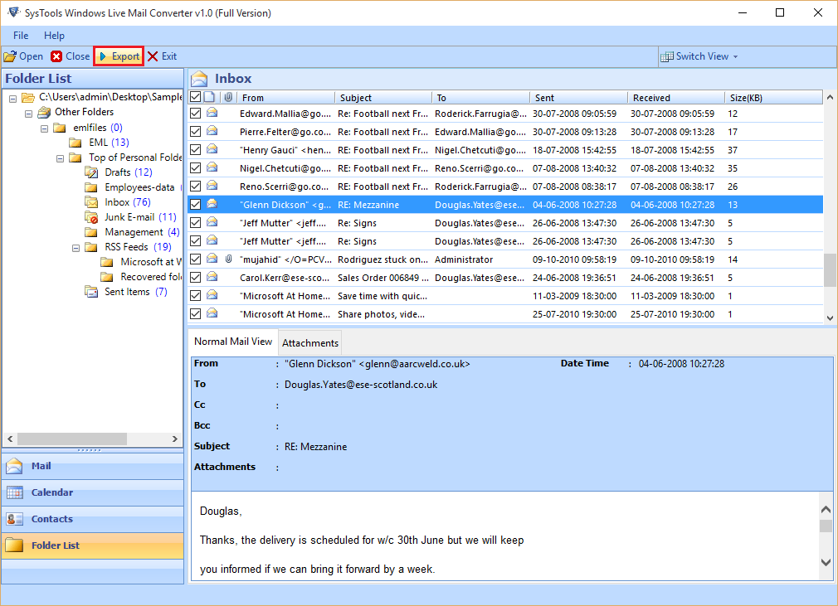Collapse the emlfiles tree node
838x606 pixels.
[x=44, y=128]
